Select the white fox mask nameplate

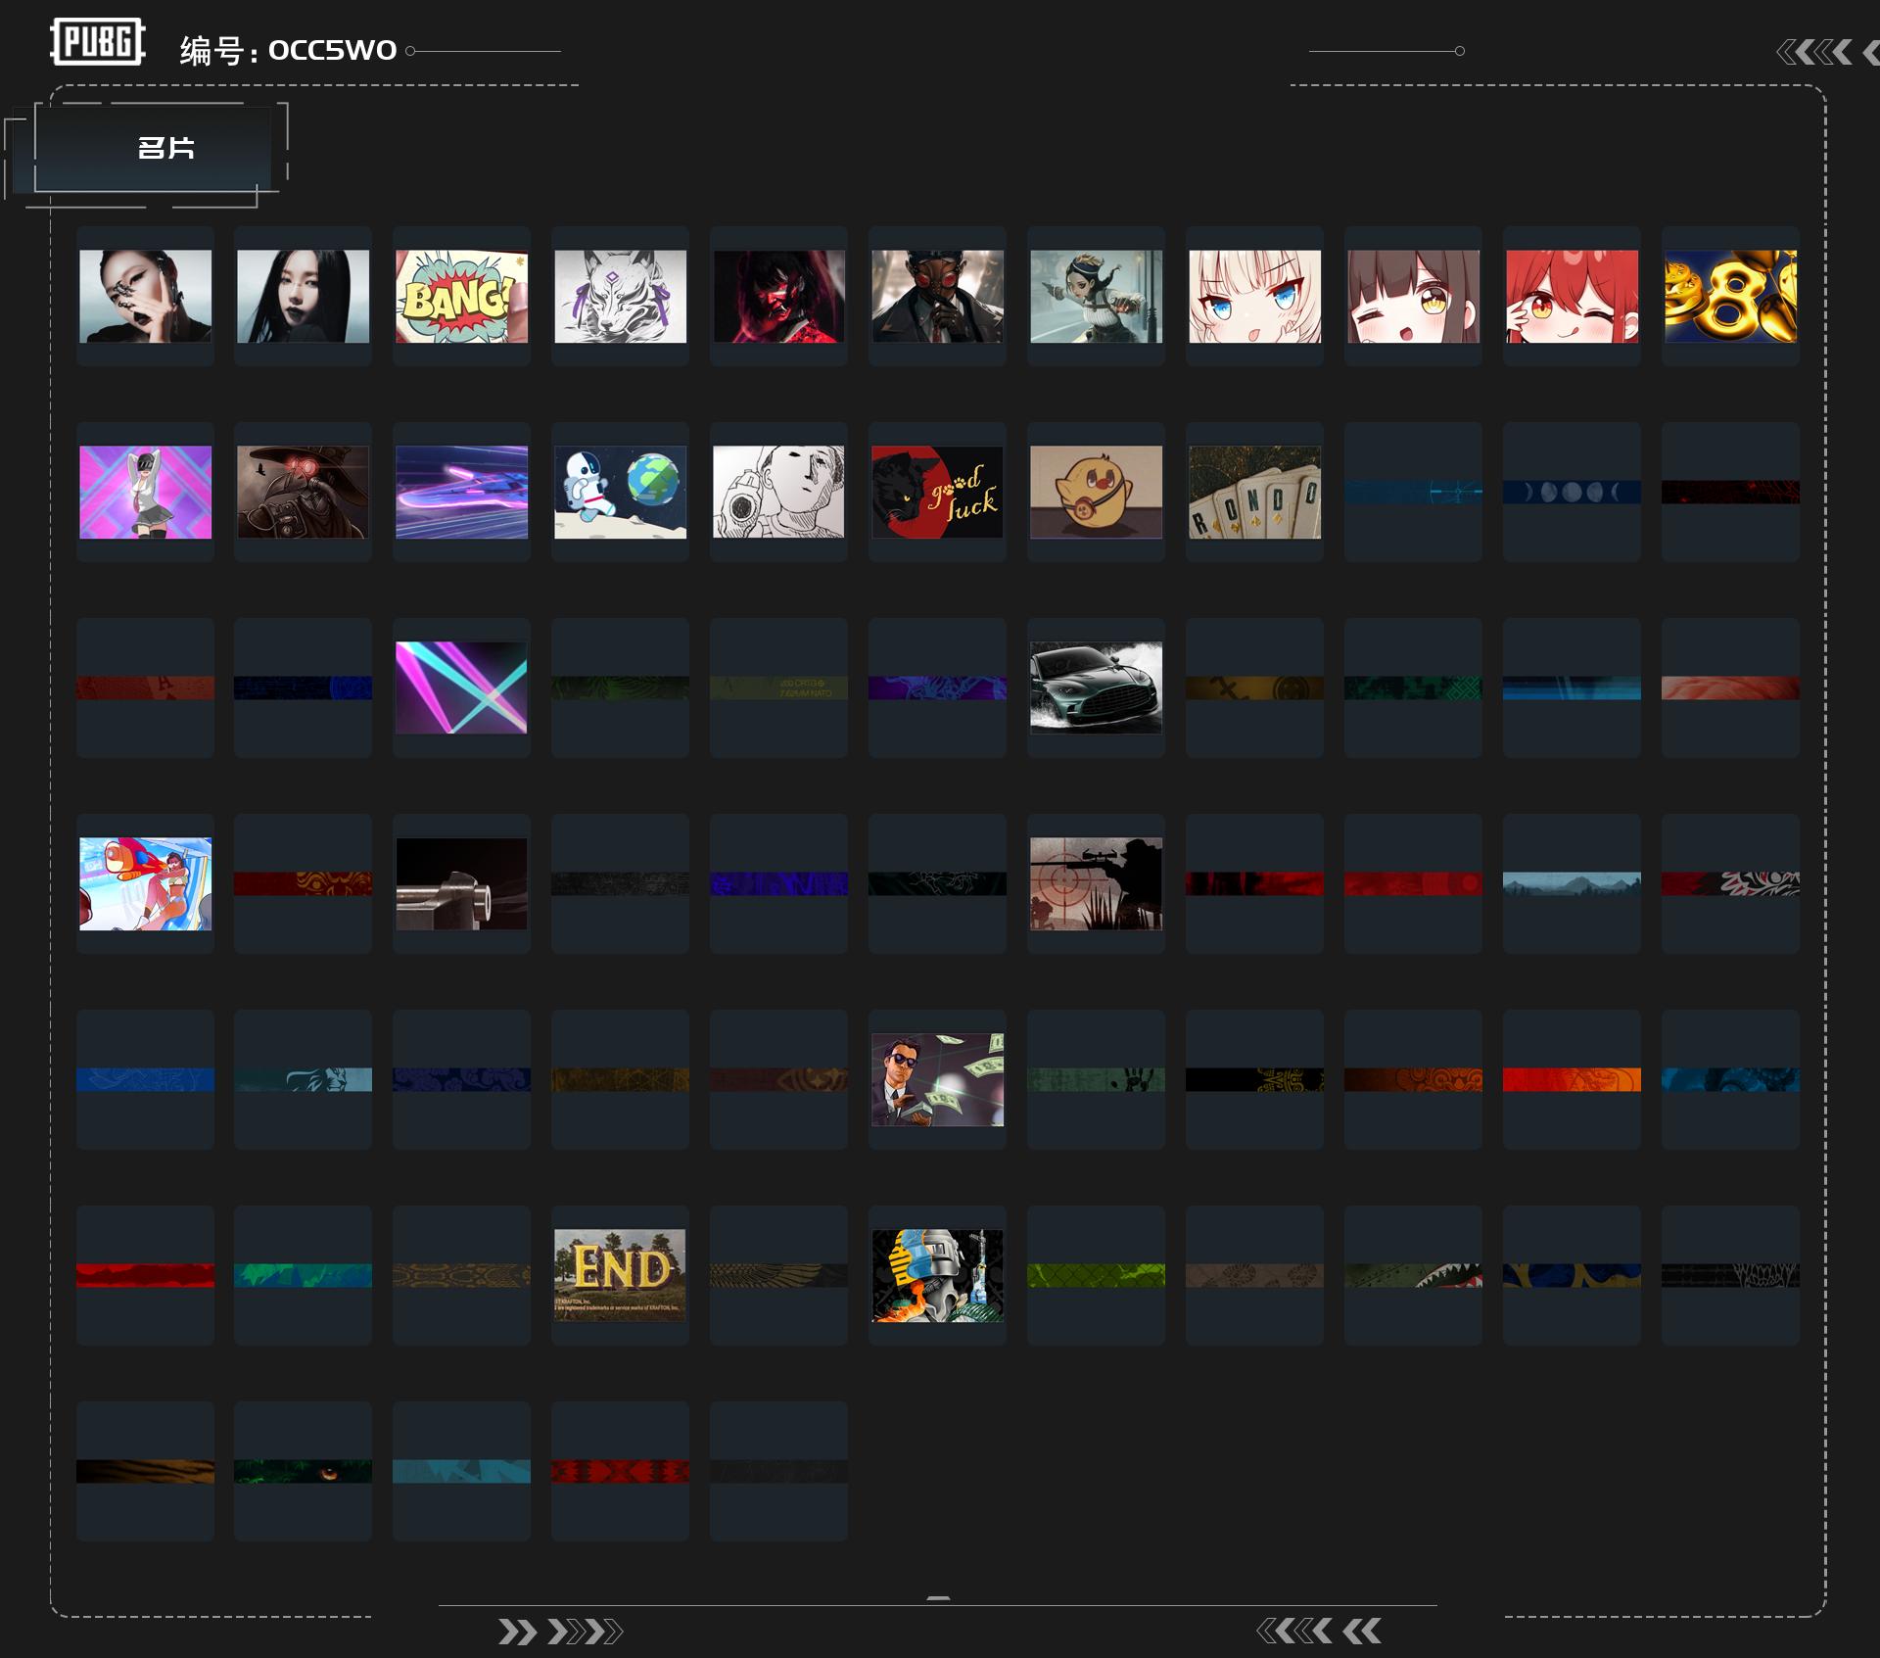[620, 296]
